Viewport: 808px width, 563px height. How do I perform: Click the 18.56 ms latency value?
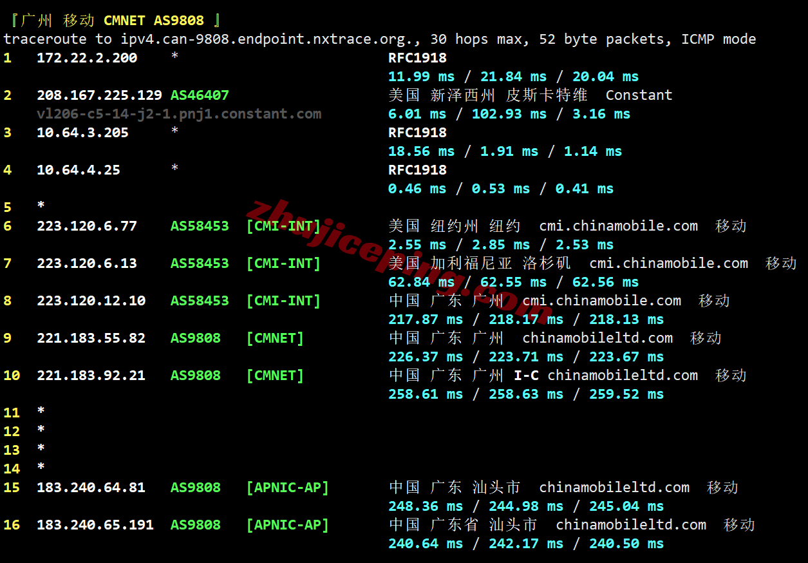[x=422, y=151]
